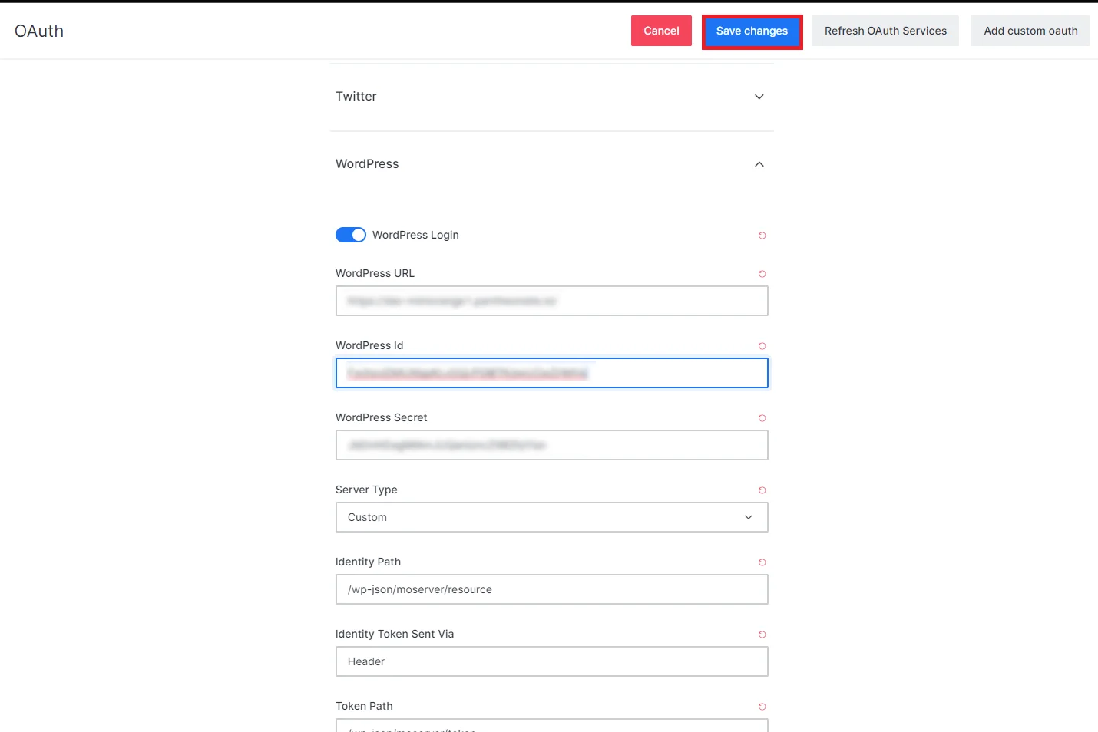Collapse the WordPress section chevron
The height and width of the screenshot is (732, 1098).
point(759,164)
